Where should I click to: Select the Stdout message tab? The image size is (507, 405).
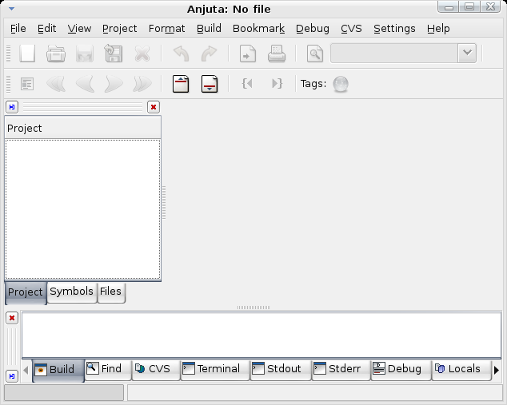pos(281,370)
